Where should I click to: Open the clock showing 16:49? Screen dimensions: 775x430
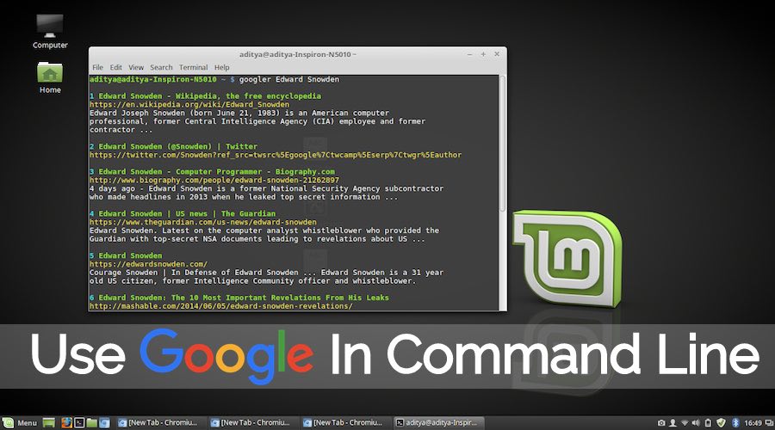point(753,422)
